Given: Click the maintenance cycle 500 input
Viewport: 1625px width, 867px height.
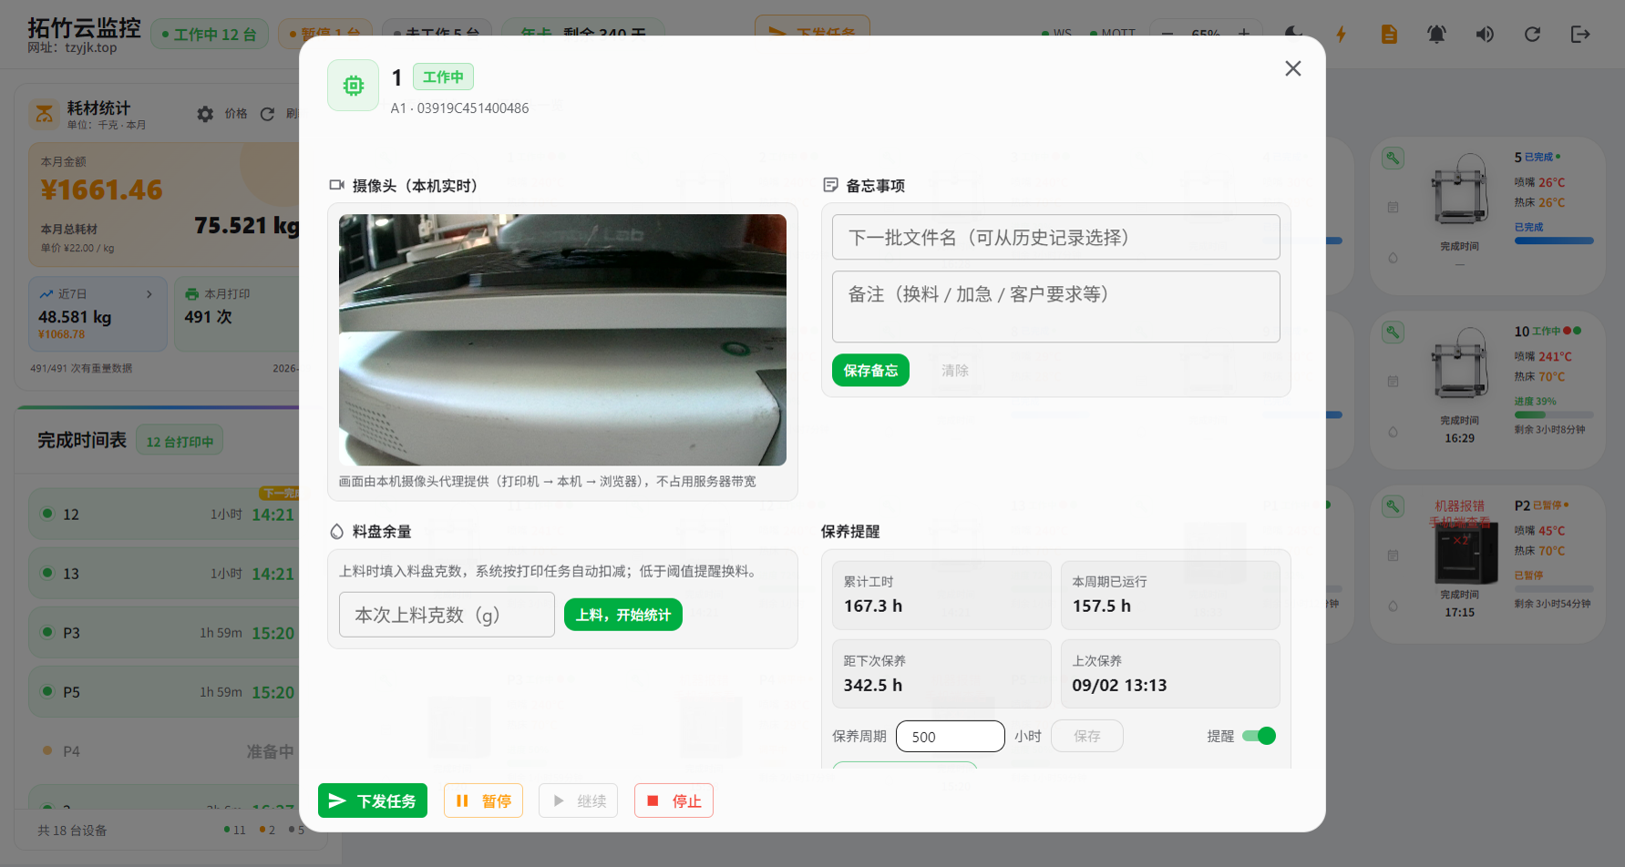Looking at the screenshot, I should pos(950,736).
